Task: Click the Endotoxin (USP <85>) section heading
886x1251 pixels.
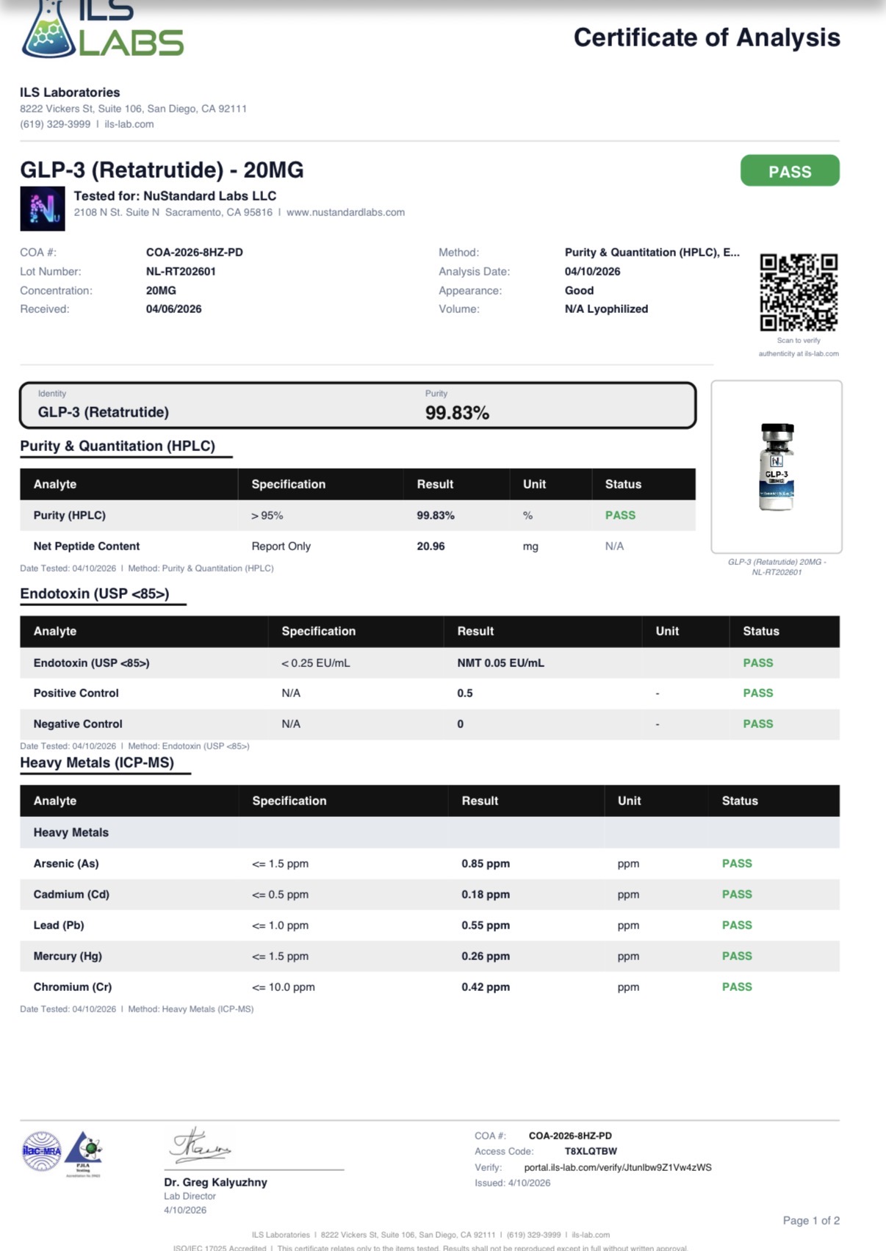Action: [x=95, y=594]
